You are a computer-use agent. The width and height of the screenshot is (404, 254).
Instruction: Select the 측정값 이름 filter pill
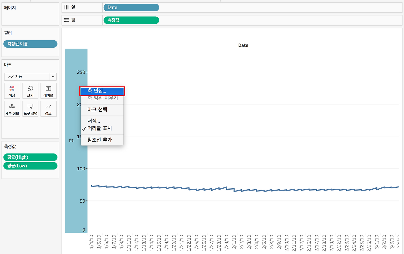(x=30, y=44)
